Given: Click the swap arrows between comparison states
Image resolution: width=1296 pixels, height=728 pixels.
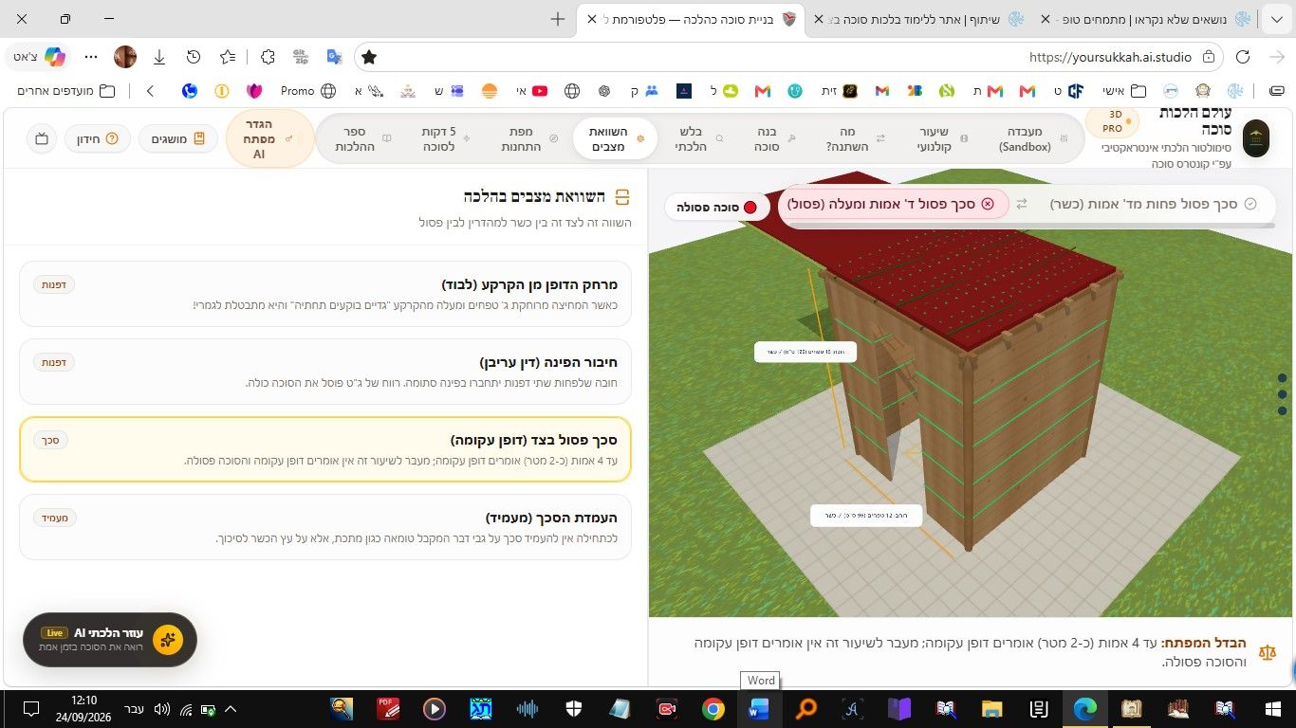Looking at the screenshot, I should tap(1022, 204).
